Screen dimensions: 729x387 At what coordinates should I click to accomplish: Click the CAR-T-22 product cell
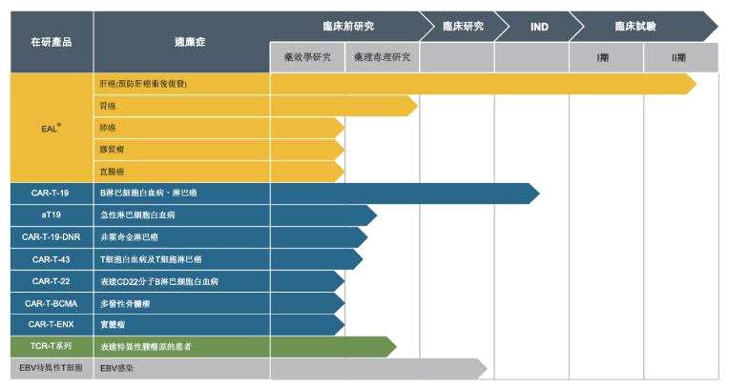pyautogui.click(x=52, y=281)
